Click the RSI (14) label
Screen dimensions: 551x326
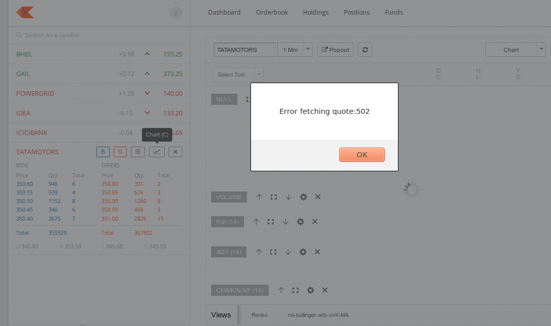[227, 222]
